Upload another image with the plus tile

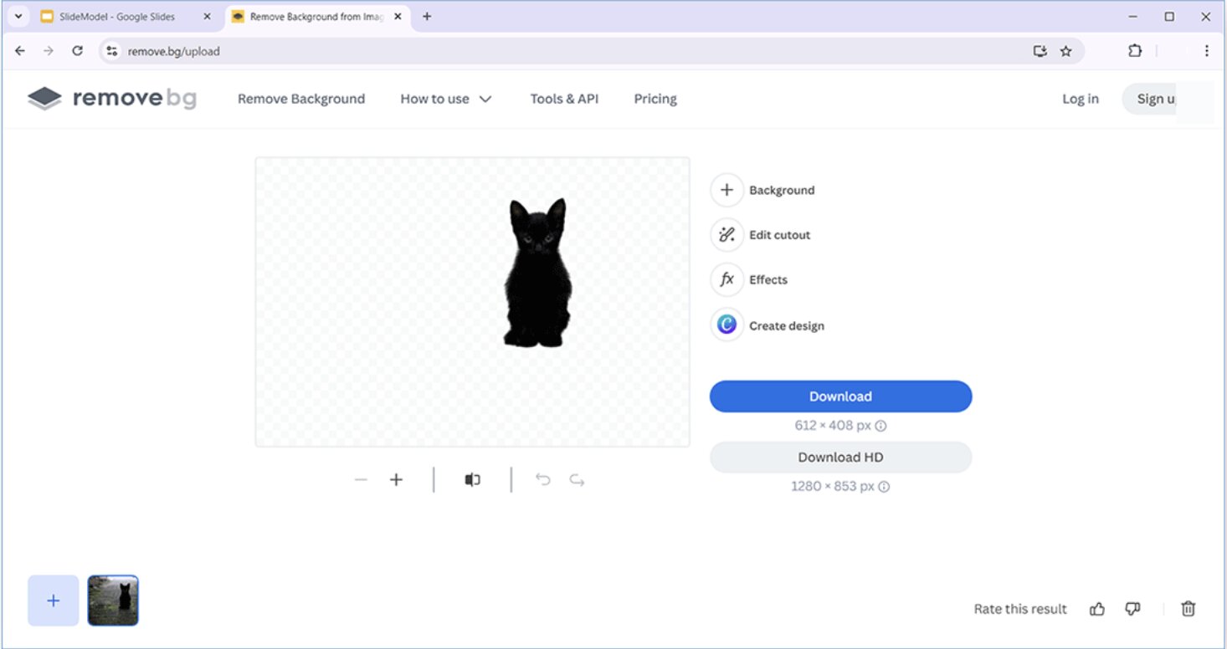[54, 600]
